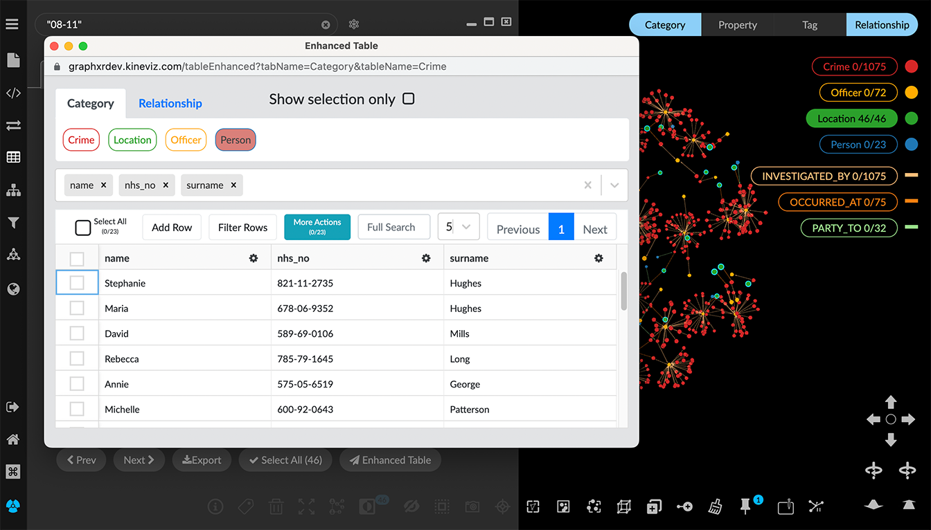Select the Property tab at top right
This screenshot has width=931, height=530.
pyautogui.click(x=737, y=25)
